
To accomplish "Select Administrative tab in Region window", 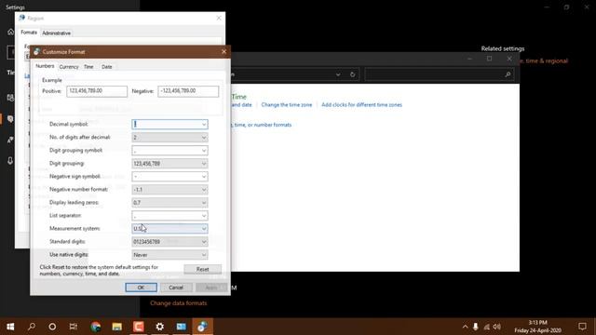I will (56, 33).
